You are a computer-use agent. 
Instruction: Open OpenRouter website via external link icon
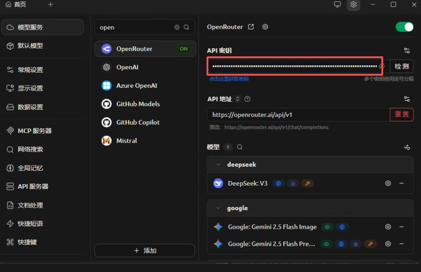point(251,27)
